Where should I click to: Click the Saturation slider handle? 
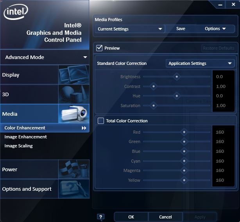pos(154,106)
